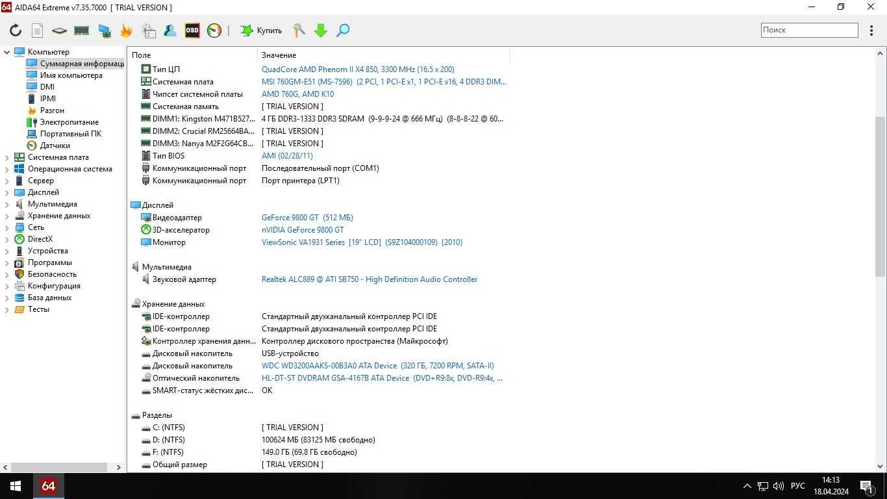
Task: Select База данных in sidebar tree
Action: coord(44,298)
